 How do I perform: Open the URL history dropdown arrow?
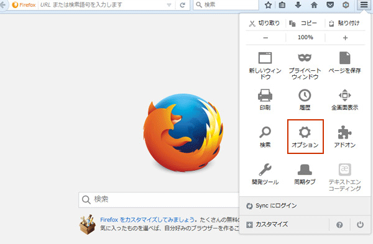point(169,5)
